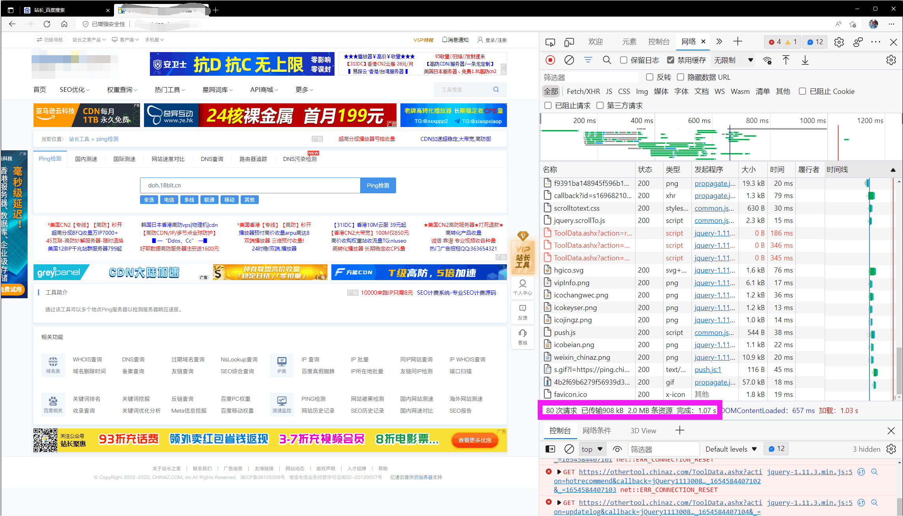Uncheck the 禁用缓存 checkbox

(x=671, y=60)
